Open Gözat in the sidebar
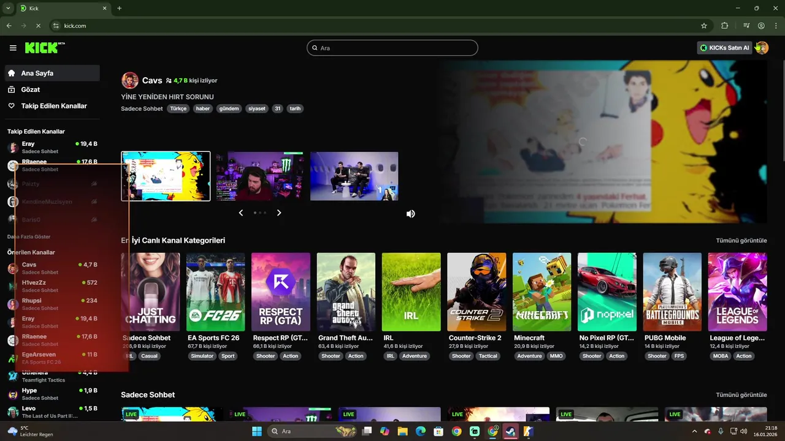This screenshot has width=785, height=441. pyautogui.click(x=52, y=89)
